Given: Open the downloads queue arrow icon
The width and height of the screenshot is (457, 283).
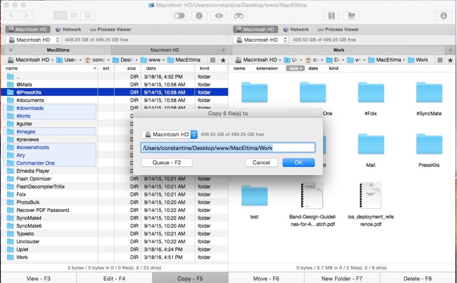Looking at the screenshot, I should click(444, 16).
